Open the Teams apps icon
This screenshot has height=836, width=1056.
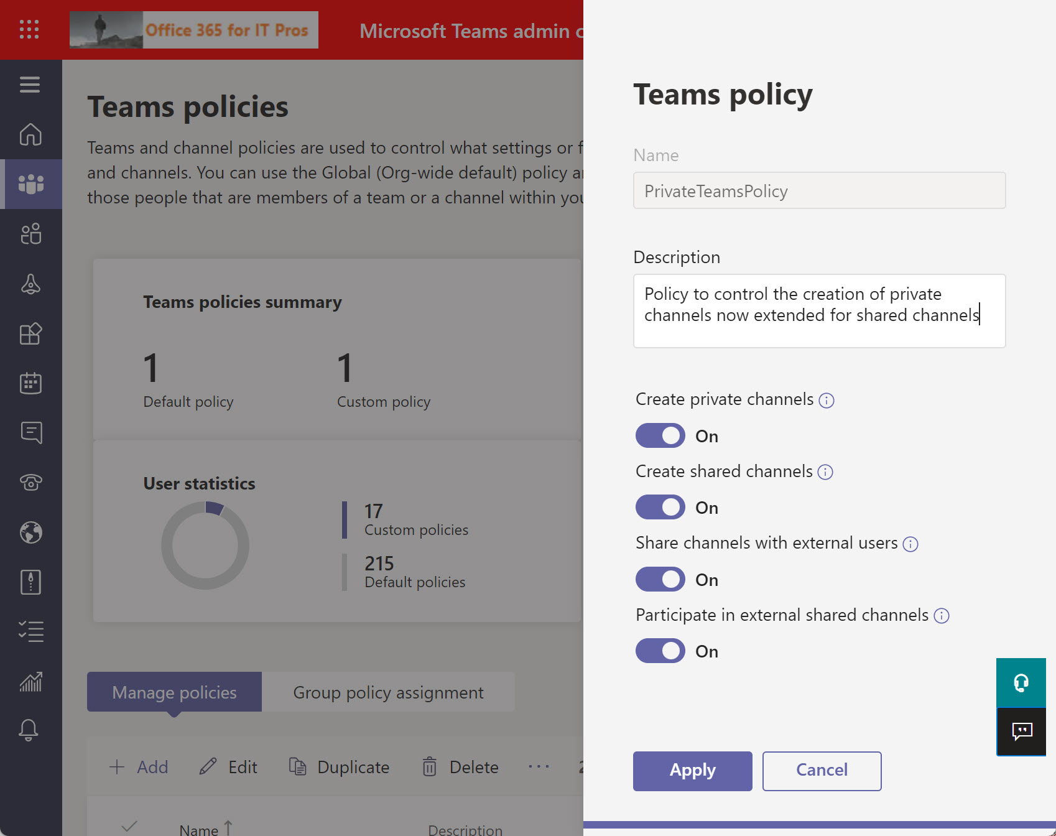(30, 334)
